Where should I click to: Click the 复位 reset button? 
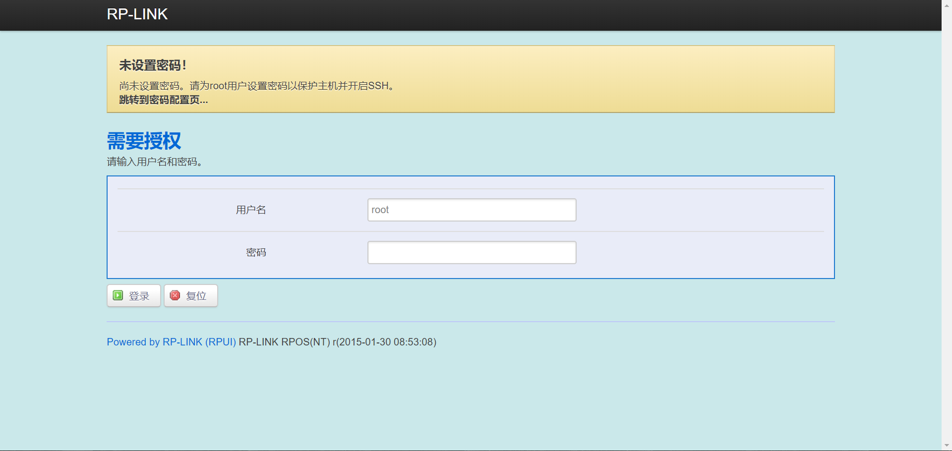pos(191,295)
